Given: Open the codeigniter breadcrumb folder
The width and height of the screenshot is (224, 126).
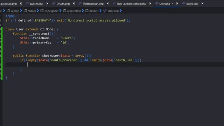Looking at the screenshot, I should [x=51, y=11].
